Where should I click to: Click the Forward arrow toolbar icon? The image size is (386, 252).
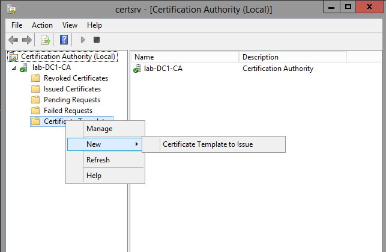(27, 40)
